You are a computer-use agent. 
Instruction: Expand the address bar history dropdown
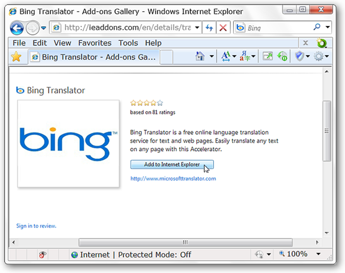197,28
